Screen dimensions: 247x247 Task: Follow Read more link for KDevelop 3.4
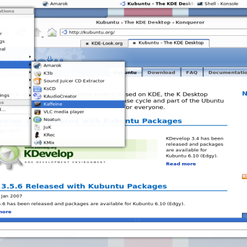click(x=181, y=164)
